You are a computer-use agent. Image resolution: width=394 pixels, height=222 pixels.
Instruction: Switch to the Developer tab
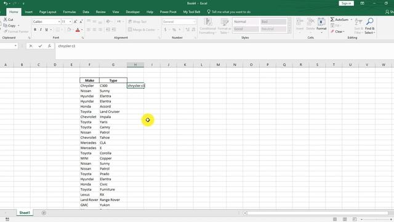[133, 12]
